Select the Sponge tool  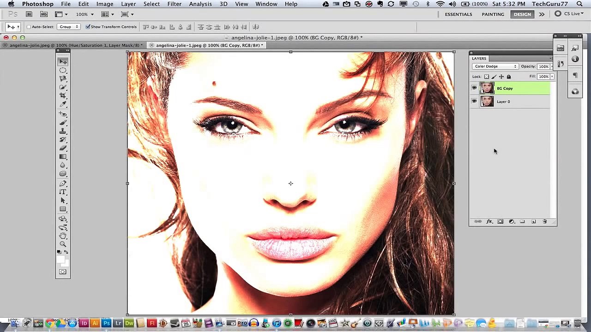click(63, 174)
